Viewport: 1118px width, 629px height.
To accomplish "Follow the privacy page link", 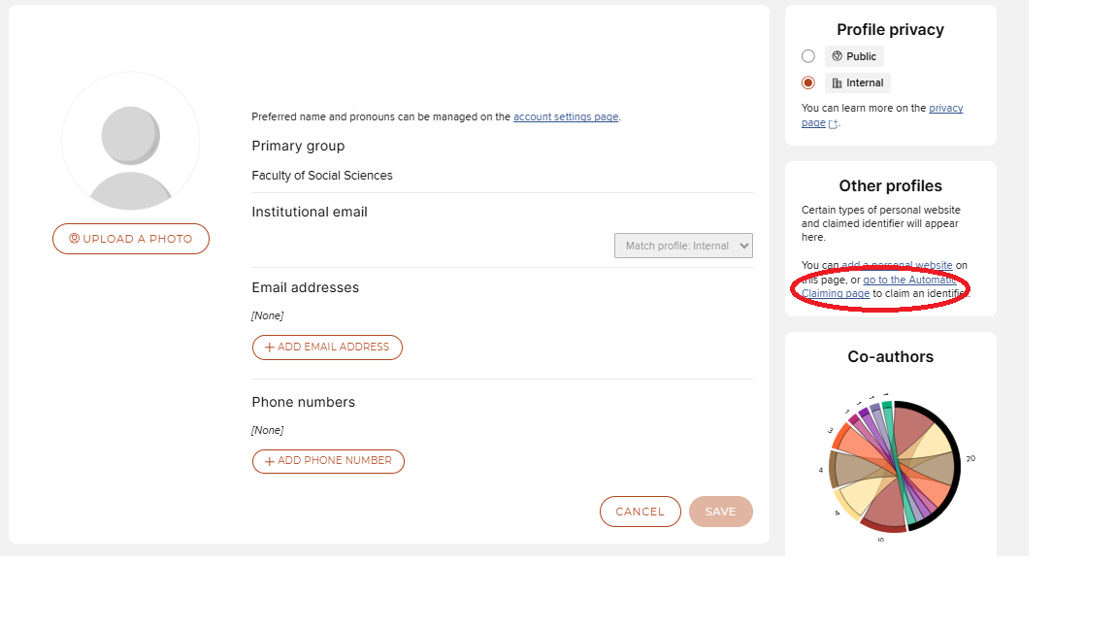I will [x=946, y=108].
